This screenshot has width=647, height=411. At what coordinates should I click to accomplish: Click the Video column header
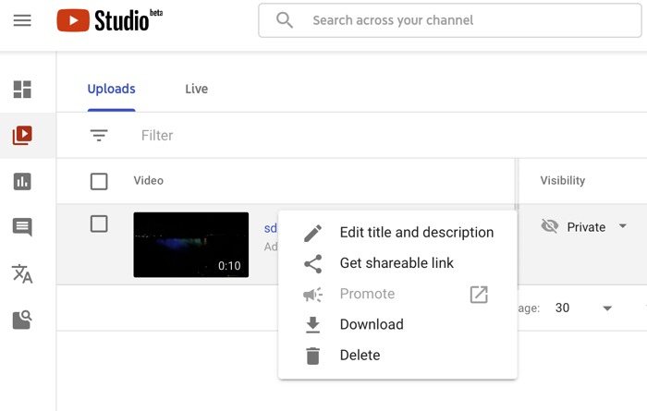(x=149, y=180)
